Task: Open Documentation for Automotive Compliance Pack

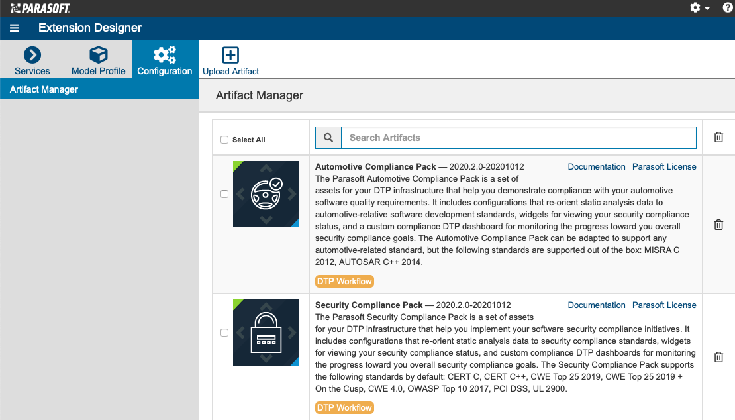Action: tap(596, 166)
